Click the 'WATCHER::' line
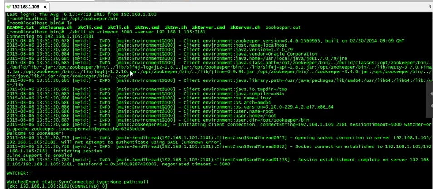The height and width of the screenshot is (189, 433). point(19,173)
